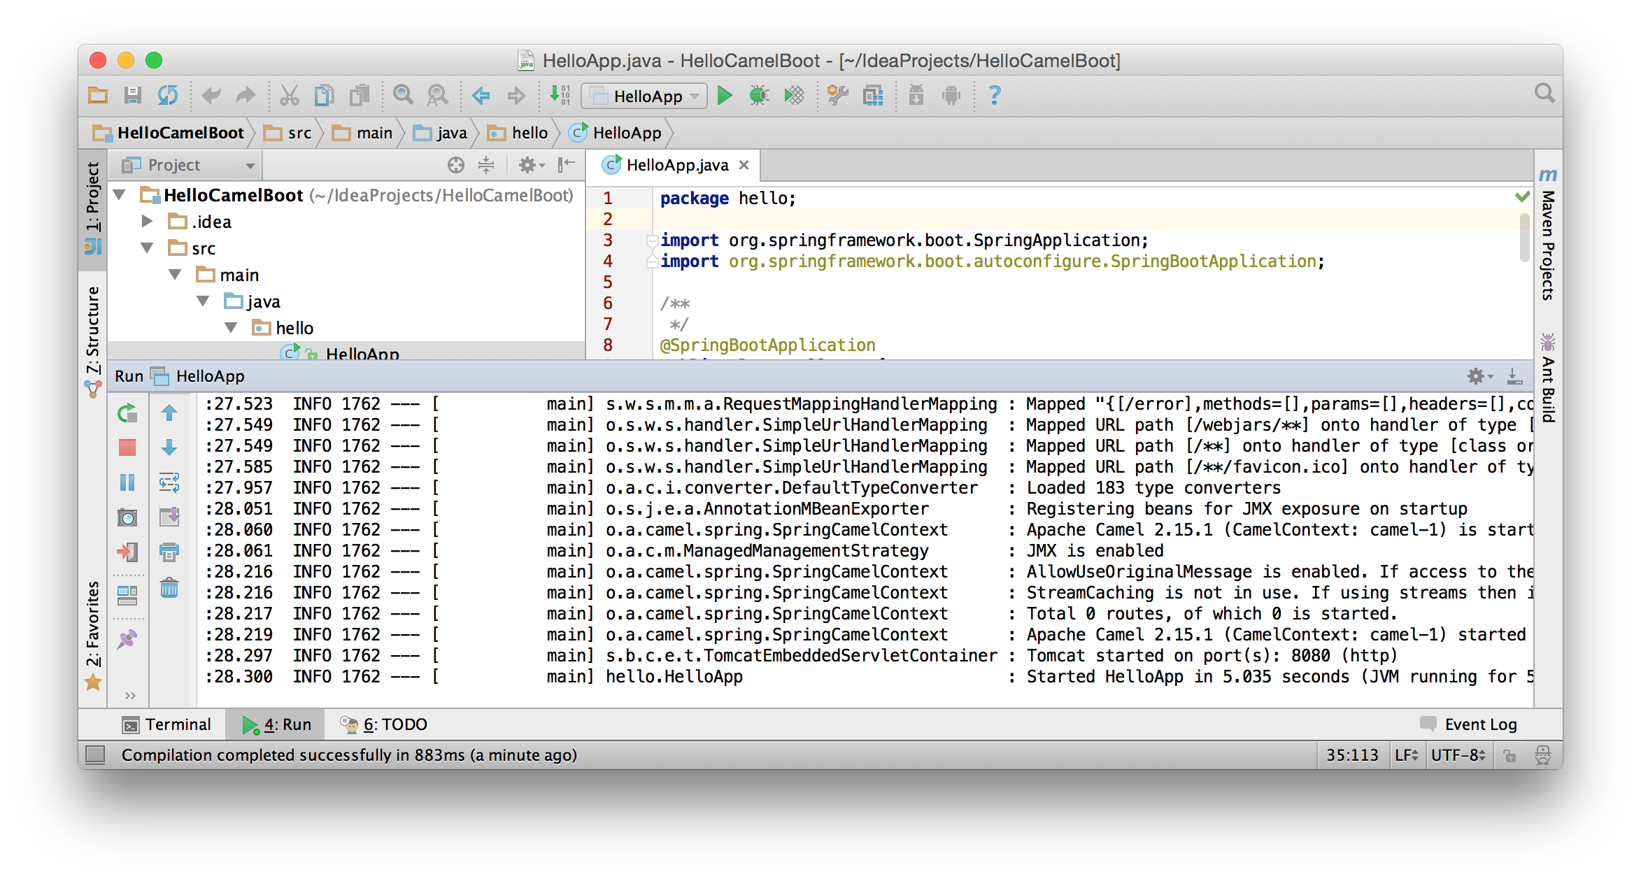The width and height of the screenshot is (1641, 881).
Task: Open search with the magnifier toolbar icon
Action: pos(402,96)
